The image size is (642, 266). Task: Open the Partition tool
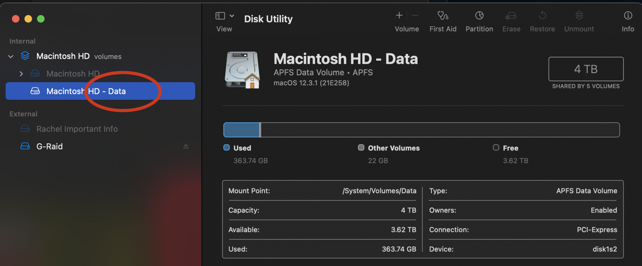(x=479, y=16)
